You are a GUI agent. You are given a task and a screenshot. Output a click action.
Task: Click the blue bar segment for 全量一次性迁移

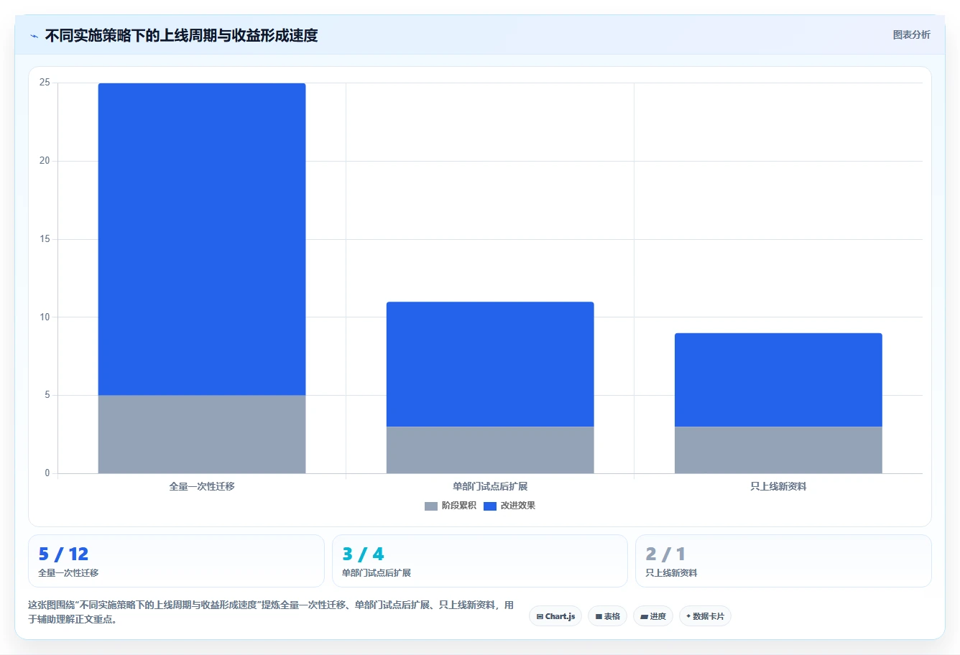202,239
